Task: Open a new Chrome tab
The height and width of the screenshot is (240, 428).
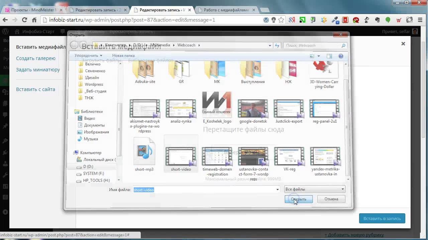Action: (x=264, y=10)
